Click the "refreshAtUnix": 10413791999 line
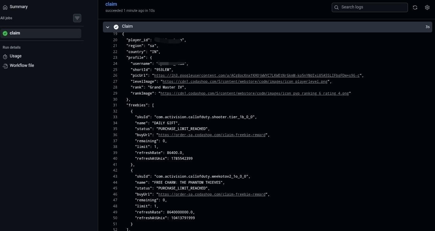This screenshot has height=231, width=435. tap(165, 218)
